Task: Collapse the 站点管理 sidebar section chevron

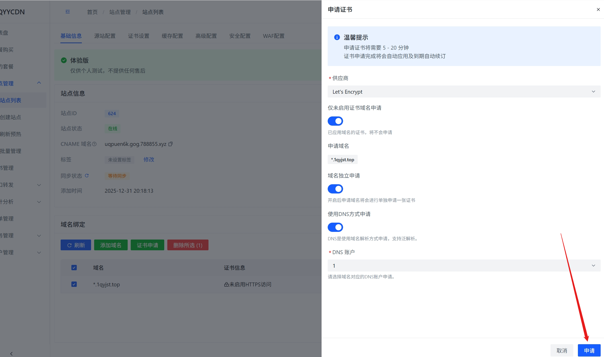Action: pyautogui.click(x=39, y=83)
